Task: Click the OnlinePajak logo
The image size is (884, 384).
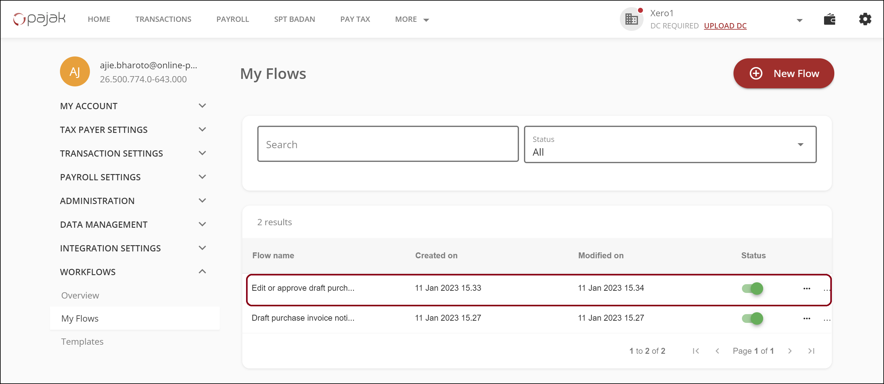Action: (x=39, y=19)
